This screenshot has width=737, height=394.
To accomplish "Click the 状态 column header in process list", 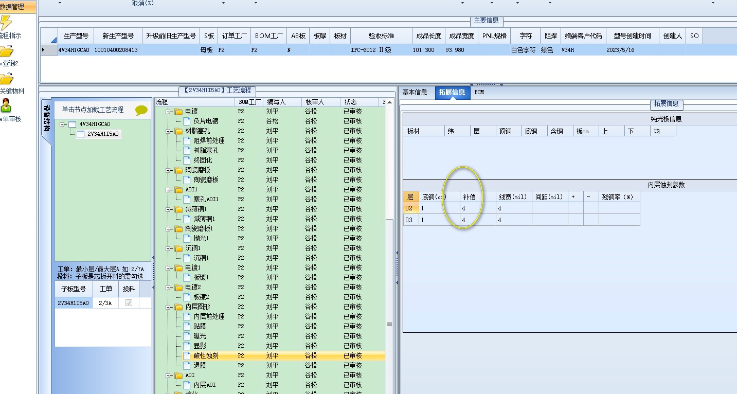I will [360, 102].
